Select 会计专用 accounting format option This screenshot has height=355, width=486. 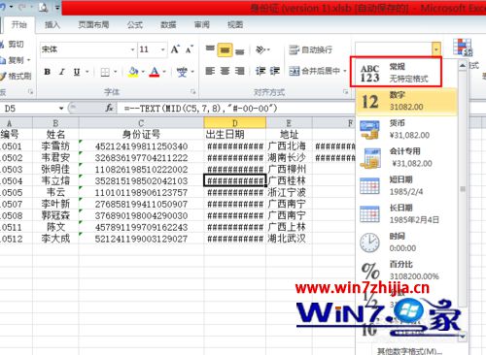tap(406, 157)
